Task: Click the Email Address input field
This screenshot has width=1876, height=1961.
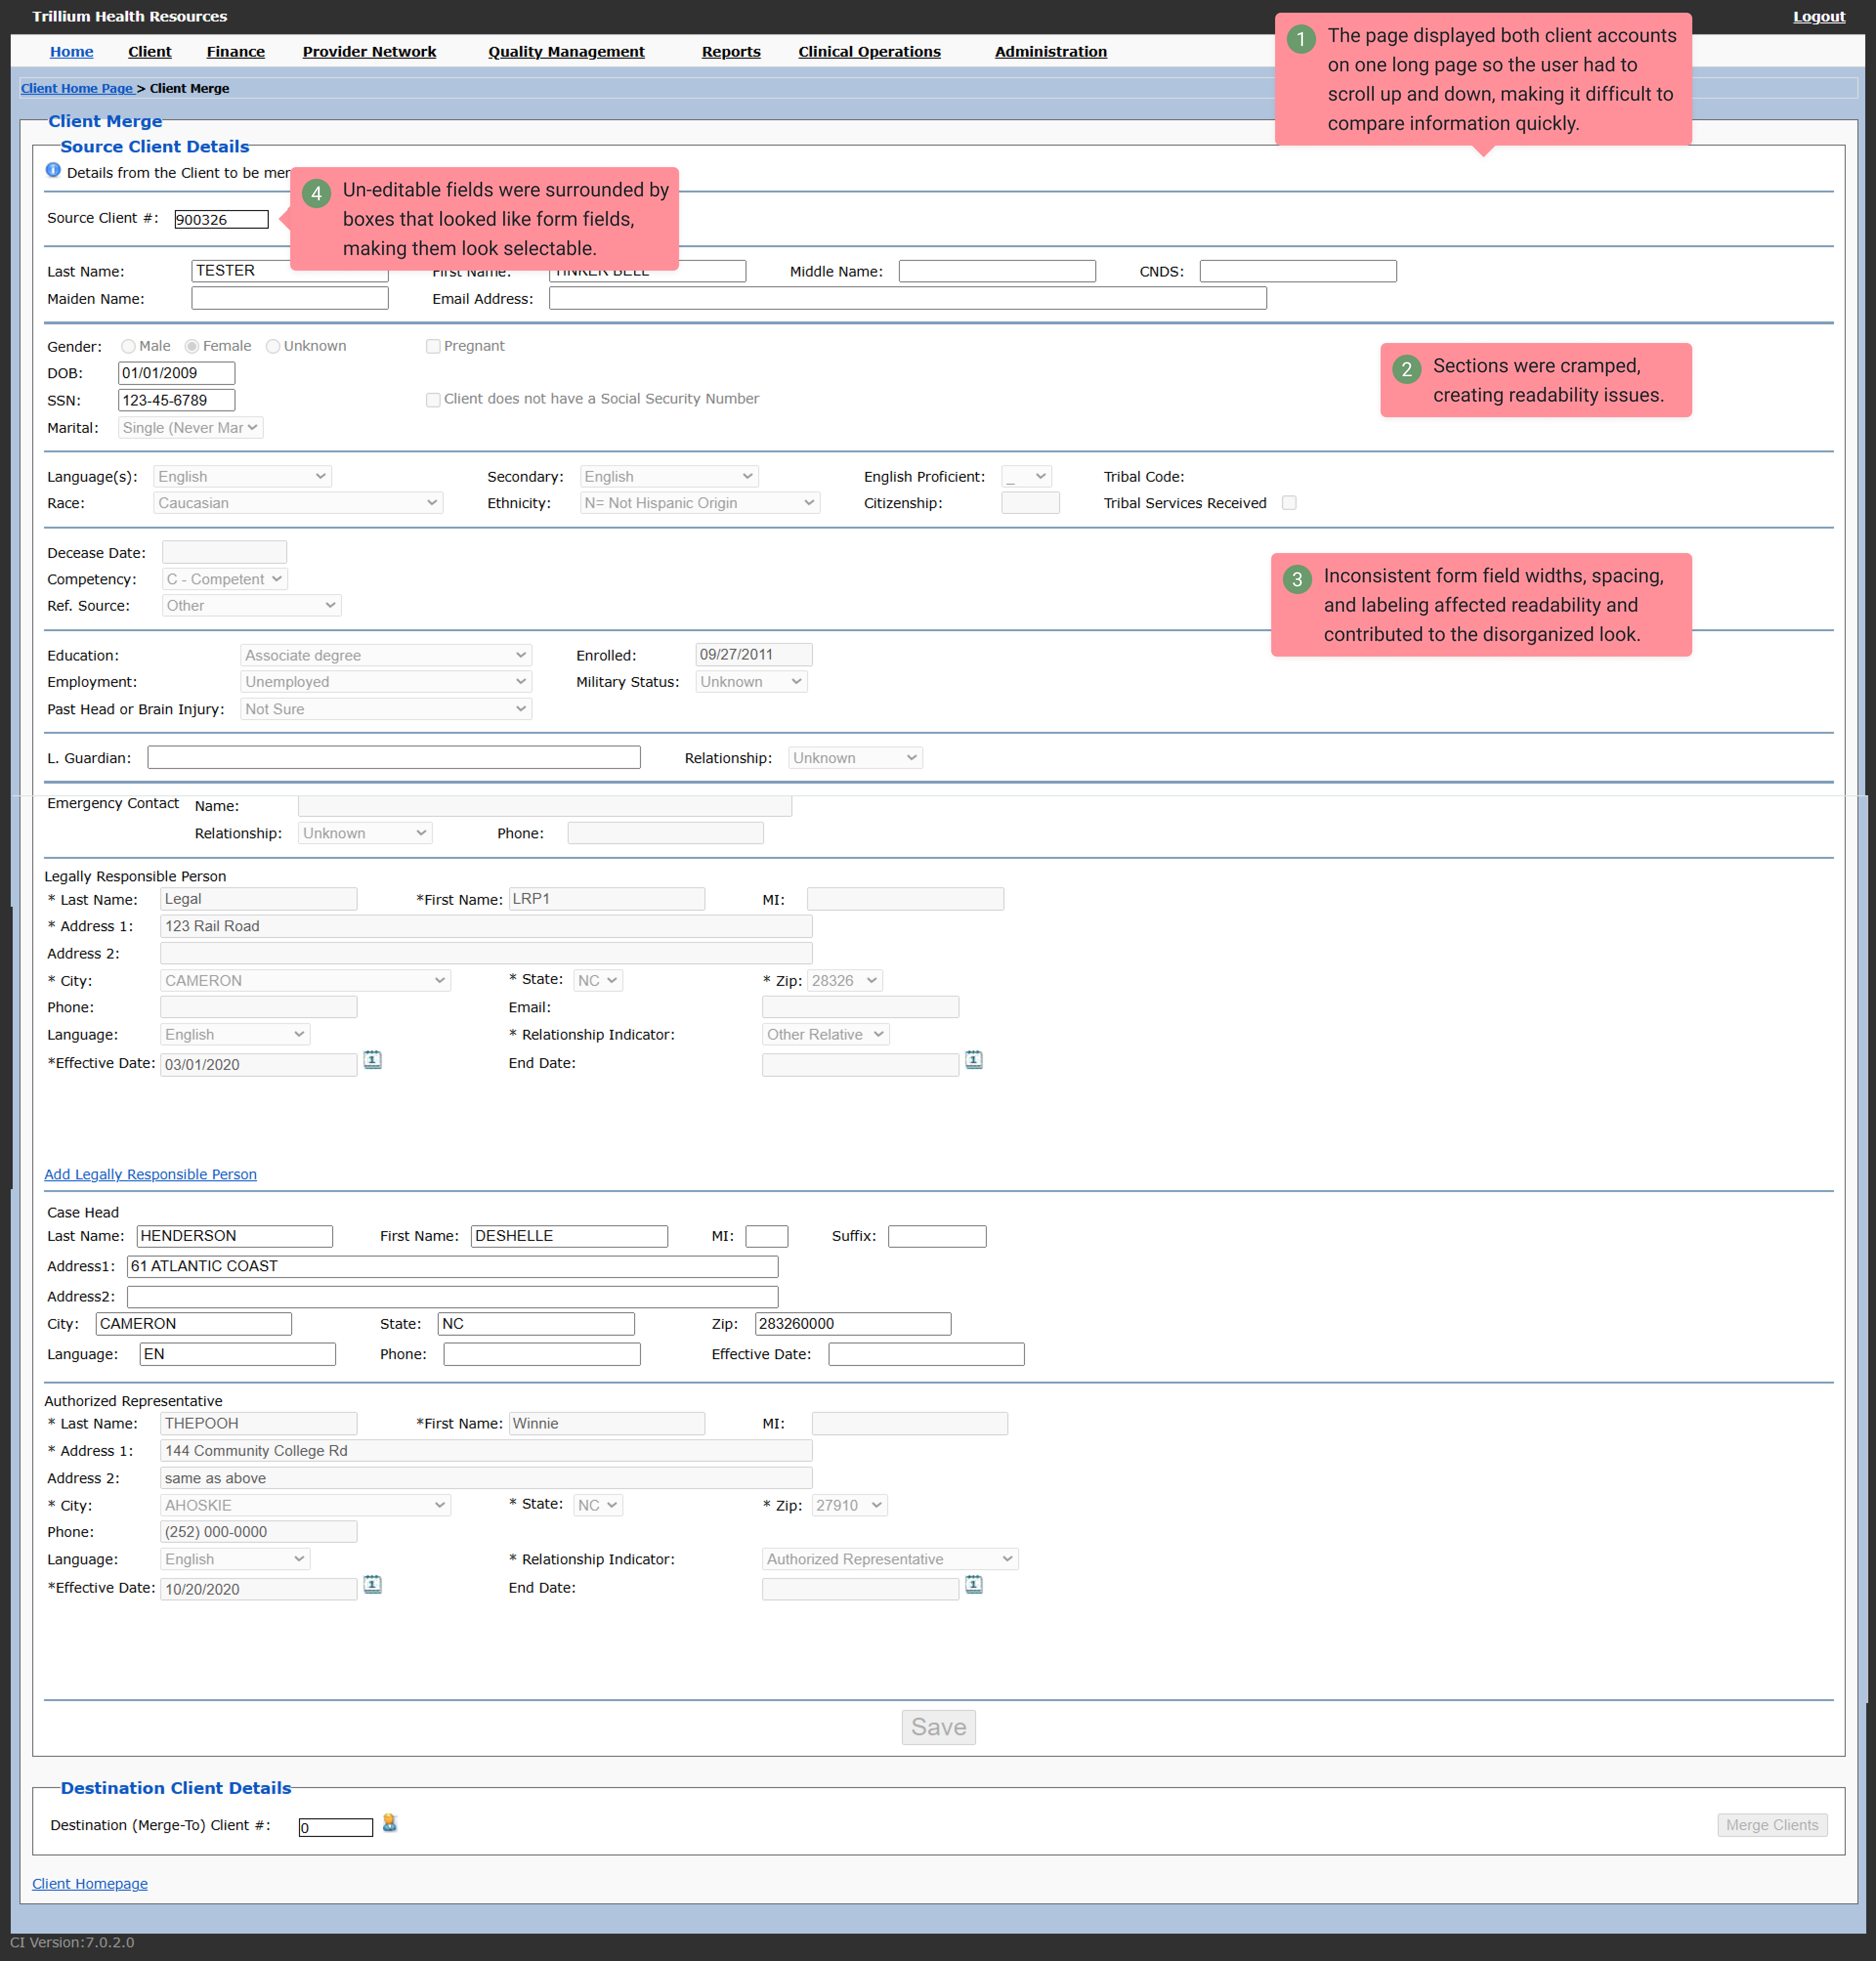Action: [x=907, y=298]
